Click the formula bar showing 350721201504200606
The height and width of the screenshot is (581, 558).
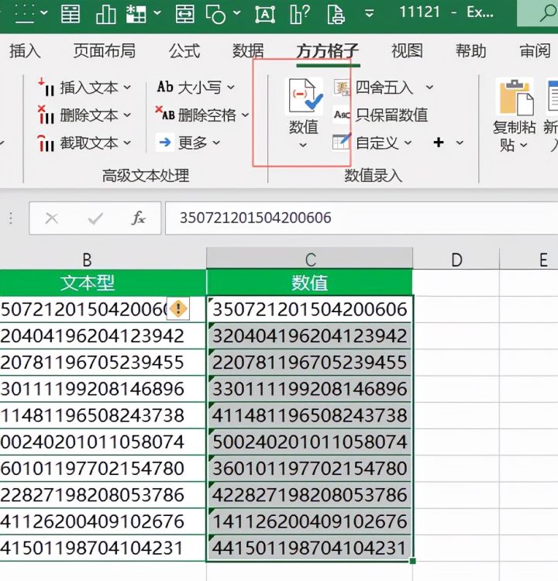pos(361,218)
